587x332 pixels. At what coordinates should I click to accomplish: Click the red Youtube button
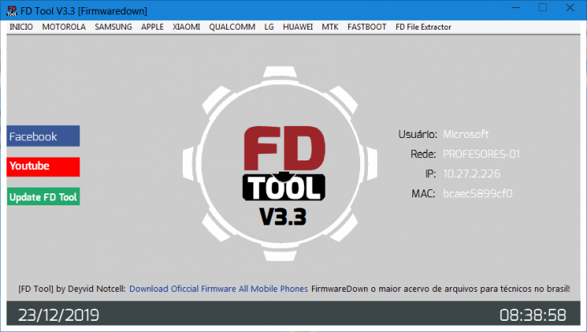point(43,167)
